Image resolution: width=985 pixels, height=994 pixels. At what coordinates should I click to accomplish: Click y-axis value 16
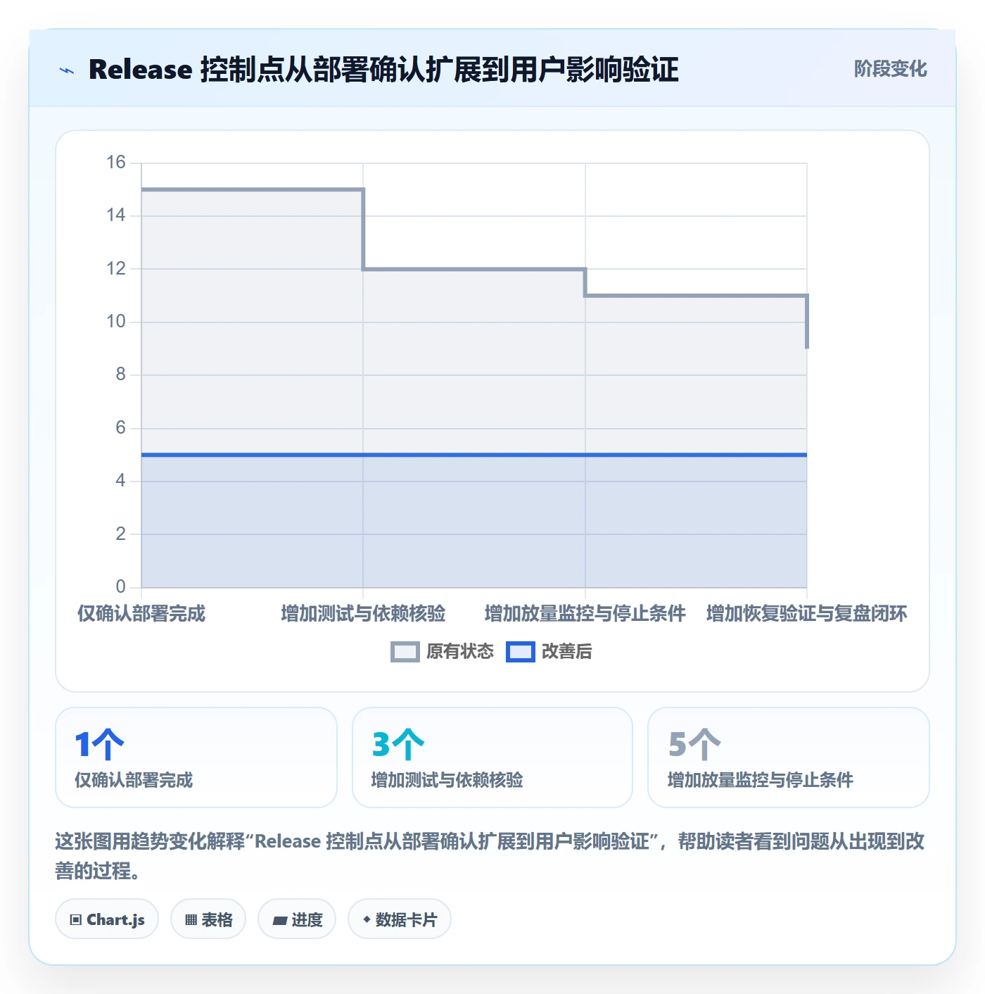point(116,163)
